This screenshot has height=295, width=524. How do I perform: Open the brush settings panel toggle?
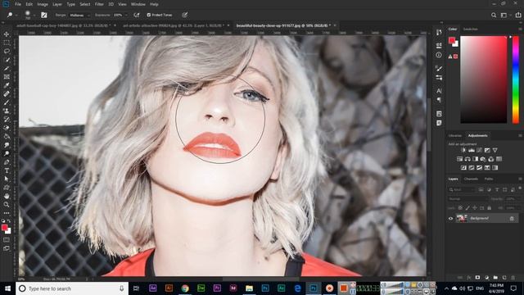click(x=43, y=15)
